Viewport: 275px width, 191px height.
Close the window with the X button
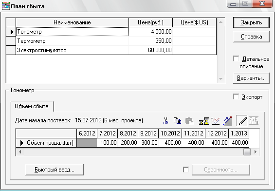(x=262, y=4)
